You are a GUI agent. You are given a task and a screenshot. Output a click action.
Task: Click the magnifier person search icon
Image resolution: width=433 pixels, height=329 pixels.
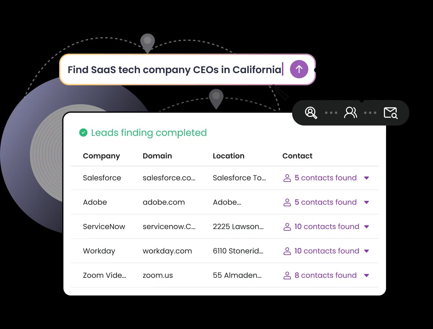coord(311,113)
